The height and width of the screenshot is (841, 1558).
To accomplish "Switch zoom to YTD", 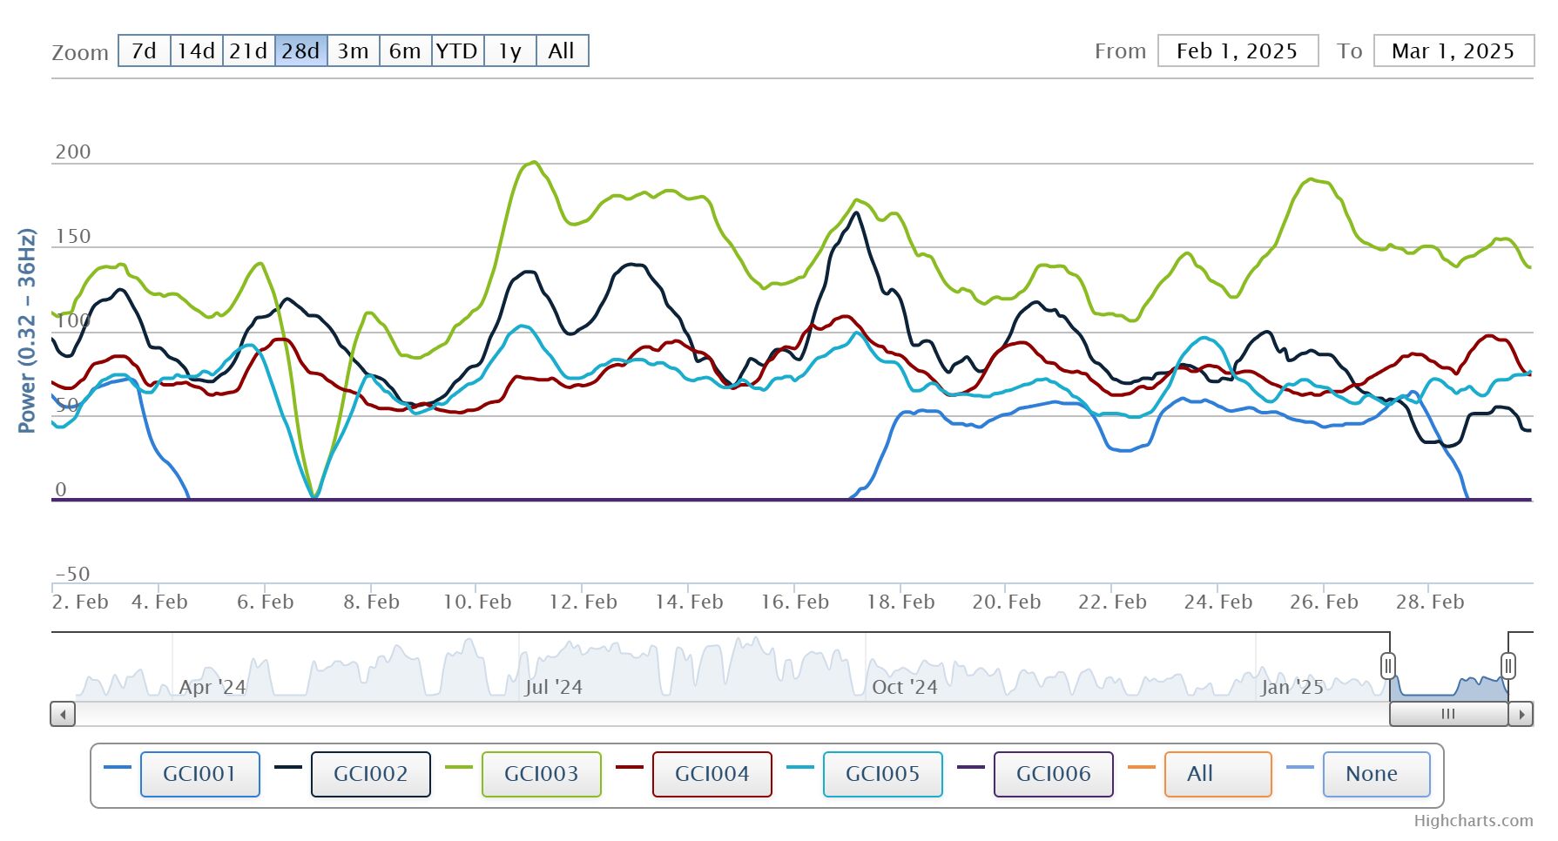I will click(457, 51).
